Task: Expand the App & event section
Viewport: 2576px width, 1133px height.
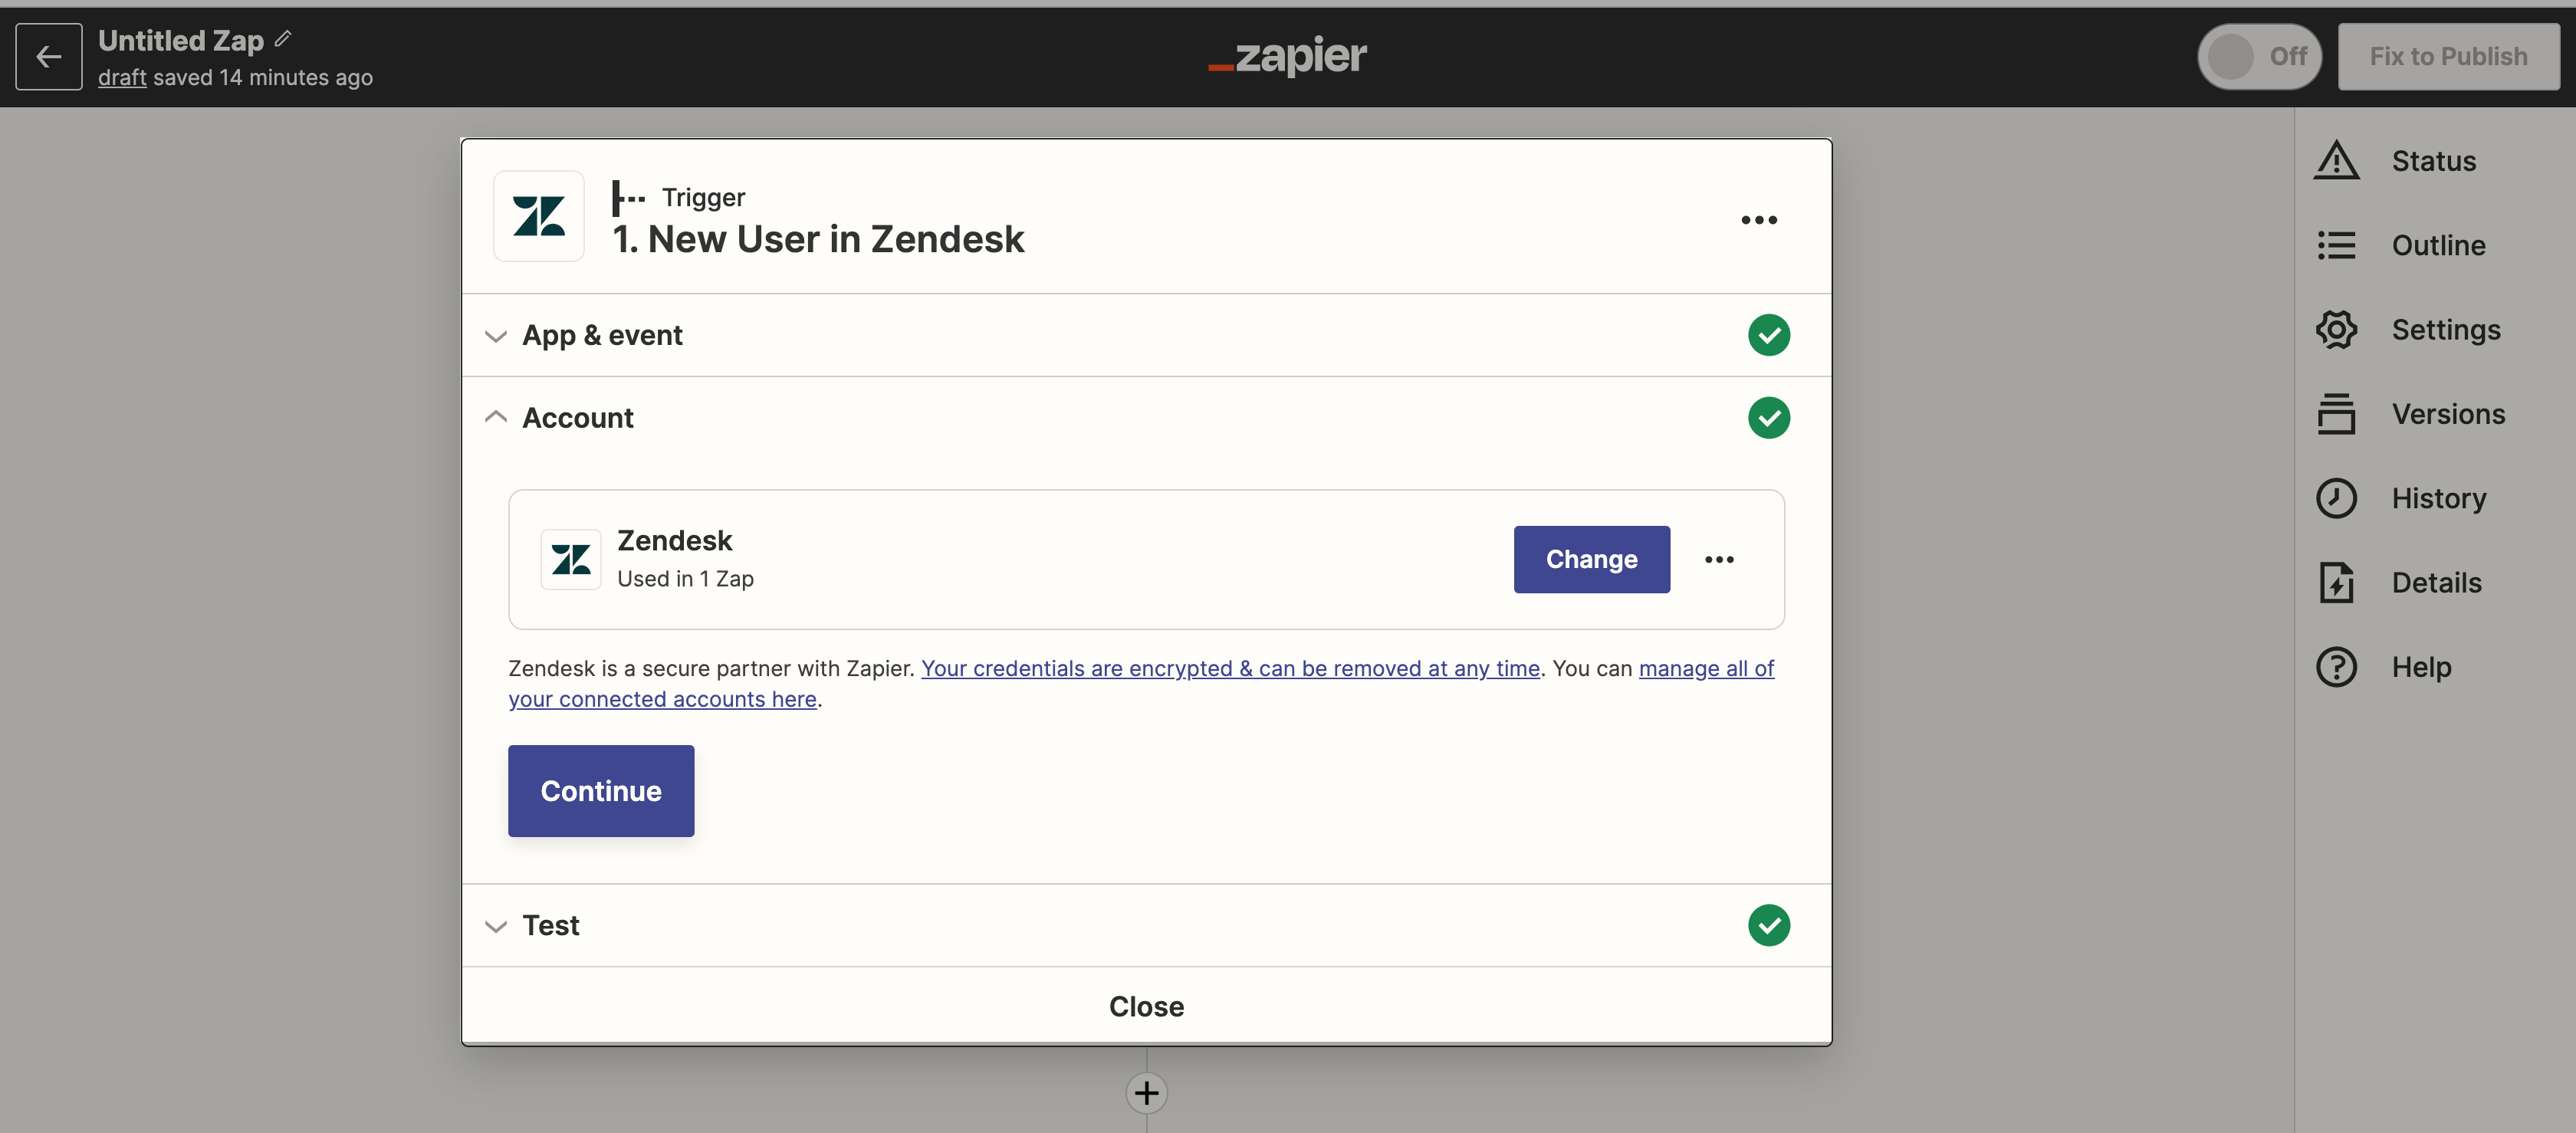Action: 1146,335
